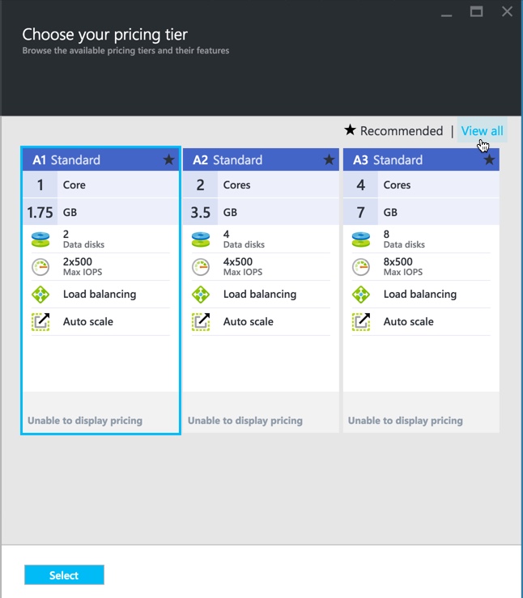Choose the A2 Standard tier header

(249, 160)
